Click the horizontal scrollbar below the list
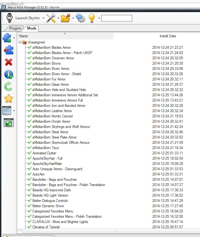200x237 pixels. coord(111,231)
